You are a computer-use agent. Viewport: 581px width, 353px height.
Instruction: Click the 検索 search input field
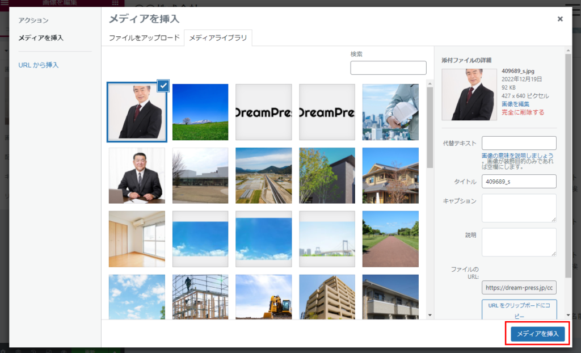(x=388, y=68)
